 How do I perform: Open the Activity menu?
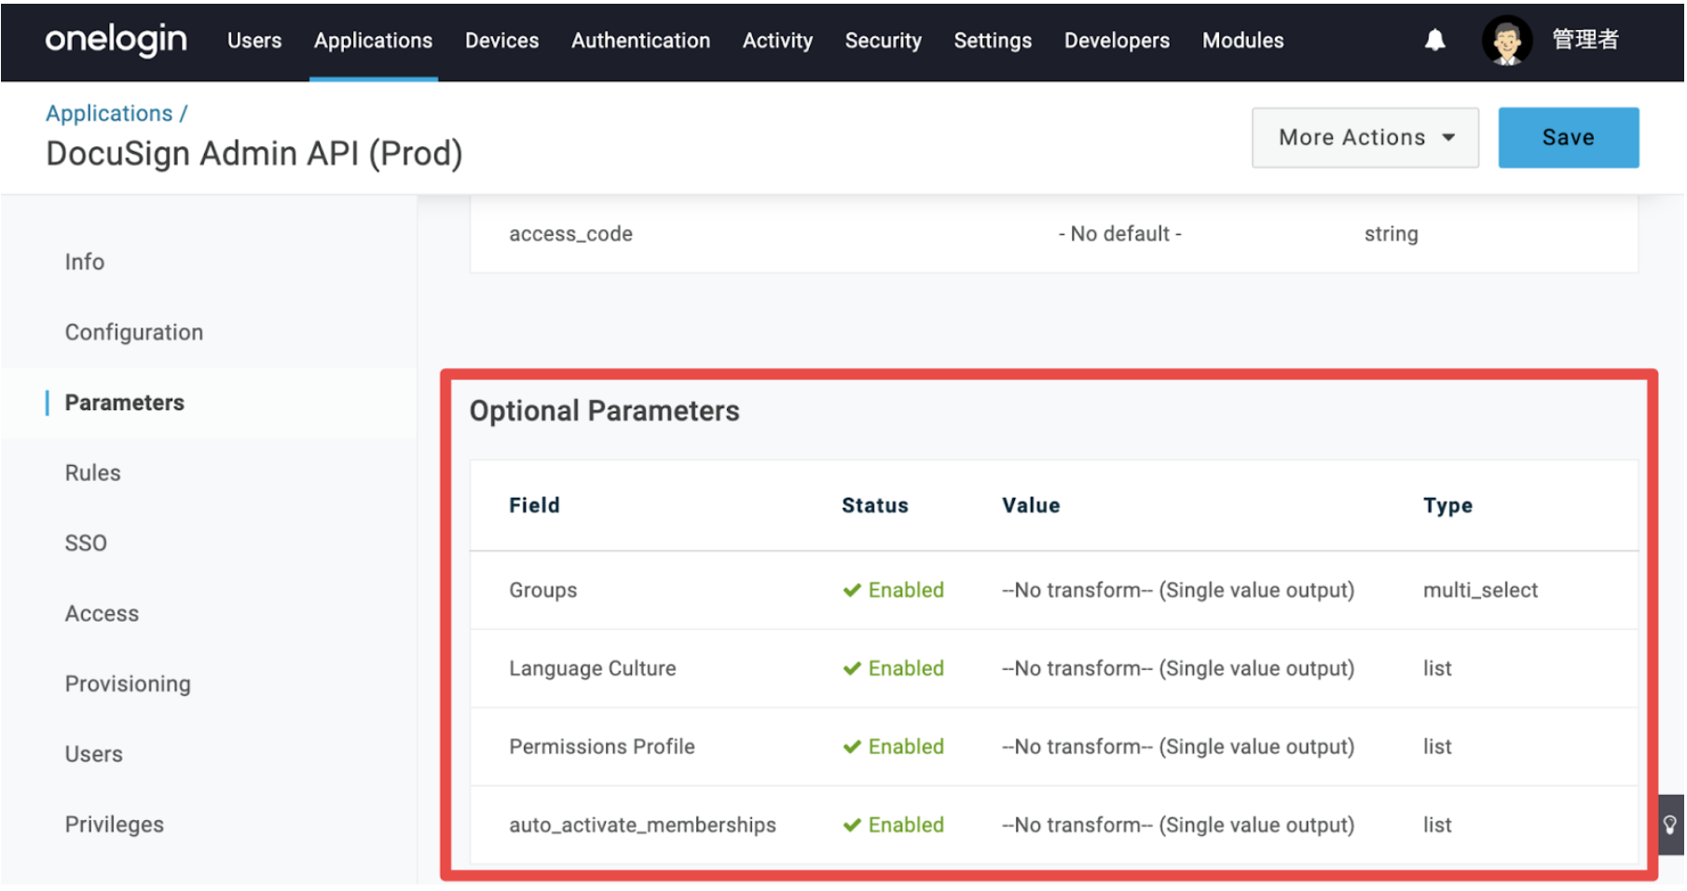[777, 40]
